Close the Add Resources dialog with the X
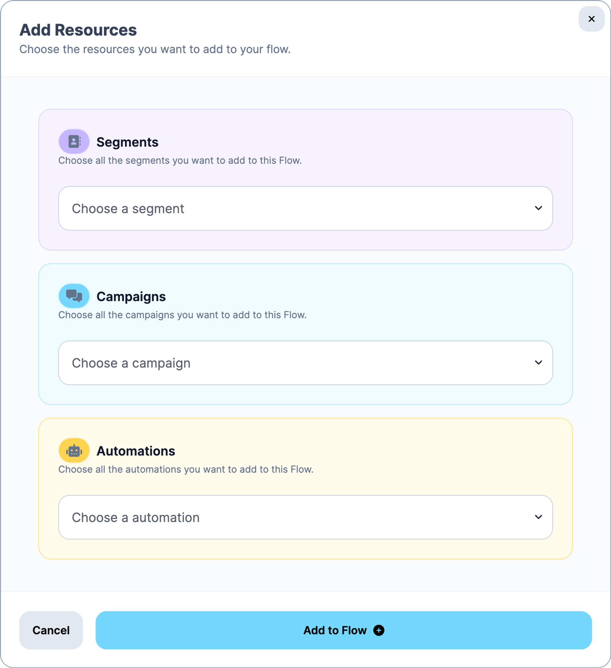Screen dimensions: 611x668 point(591,19)
